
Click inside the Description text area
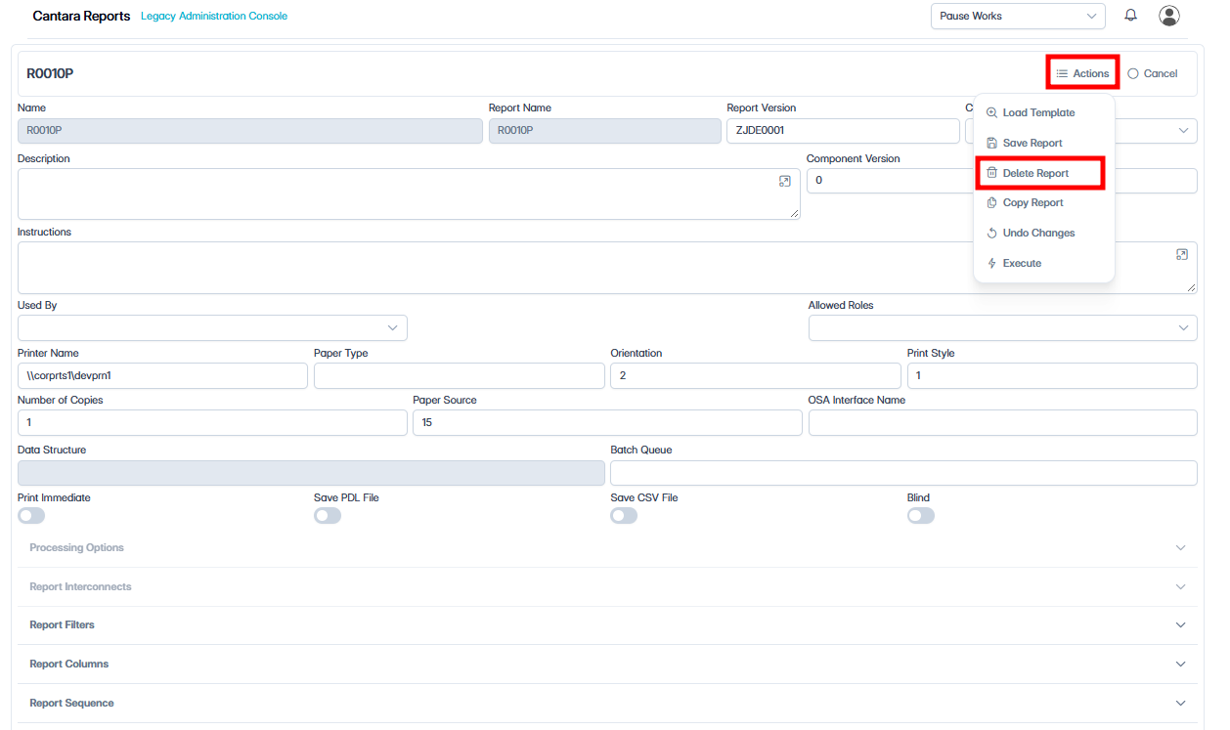(x=409, y=193)
